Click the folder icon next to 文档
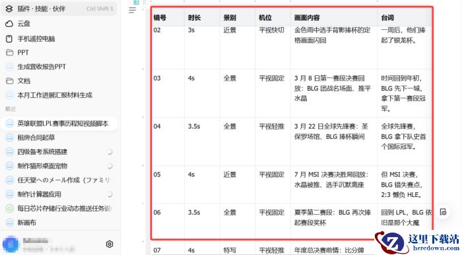 (x=10, y=81)
